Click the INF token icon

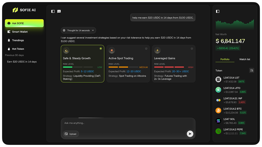pos(218,100)
